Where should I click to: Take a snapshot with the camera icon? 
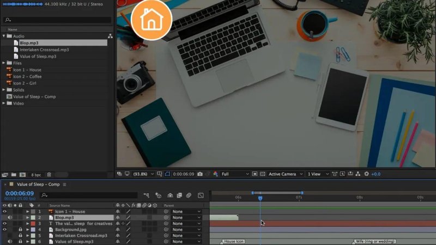pyautogui.click(x=200, y=174)
